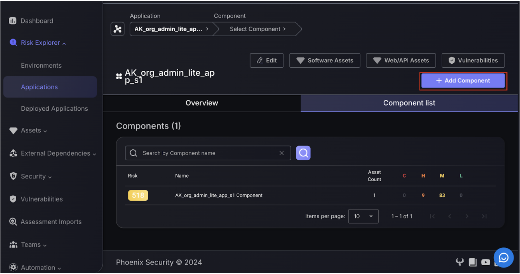This screenshot has height=274, width=520.
Task: Open the YouTube icon in the footer
Action: coord(485,262)
